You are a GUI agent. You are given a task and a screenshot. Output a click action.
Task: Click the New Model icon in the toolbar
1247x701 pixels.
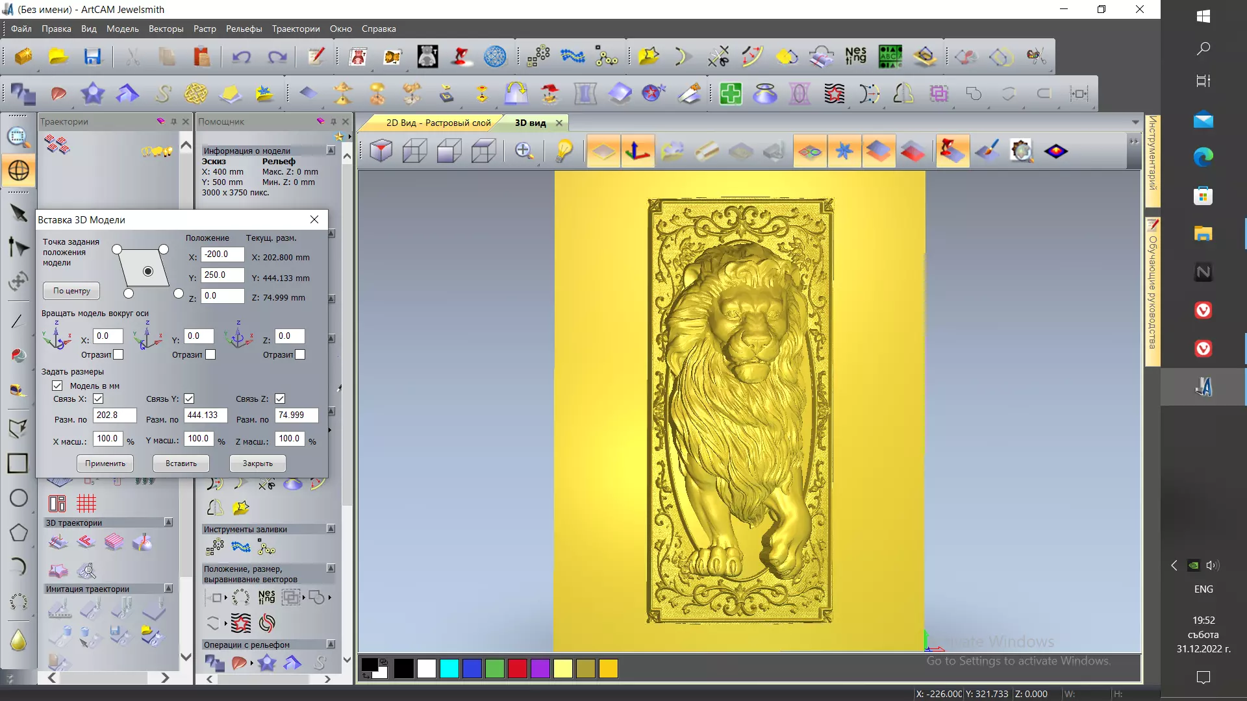click(24, 56)
